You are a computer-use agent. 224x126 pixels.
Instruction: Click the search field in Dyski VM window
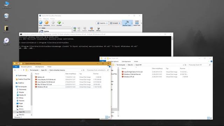199,65
